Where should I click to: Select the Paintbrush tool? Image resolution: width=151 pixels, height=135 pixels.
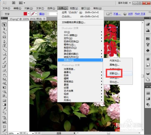(4, 58)
